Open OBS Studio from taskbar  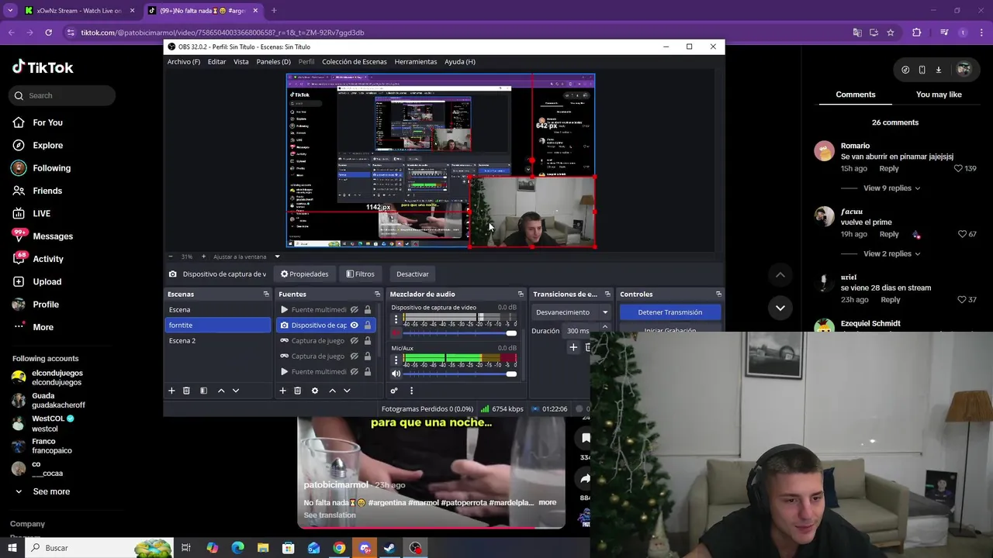click(x=416, y=548)
